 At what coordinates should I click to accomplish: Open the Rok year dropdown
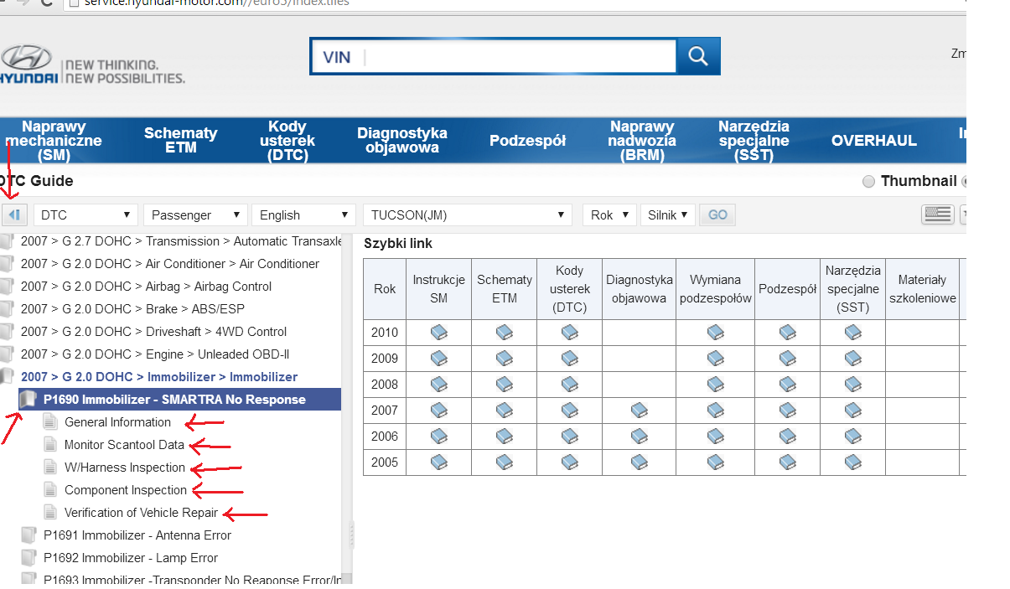pos(609,215)
